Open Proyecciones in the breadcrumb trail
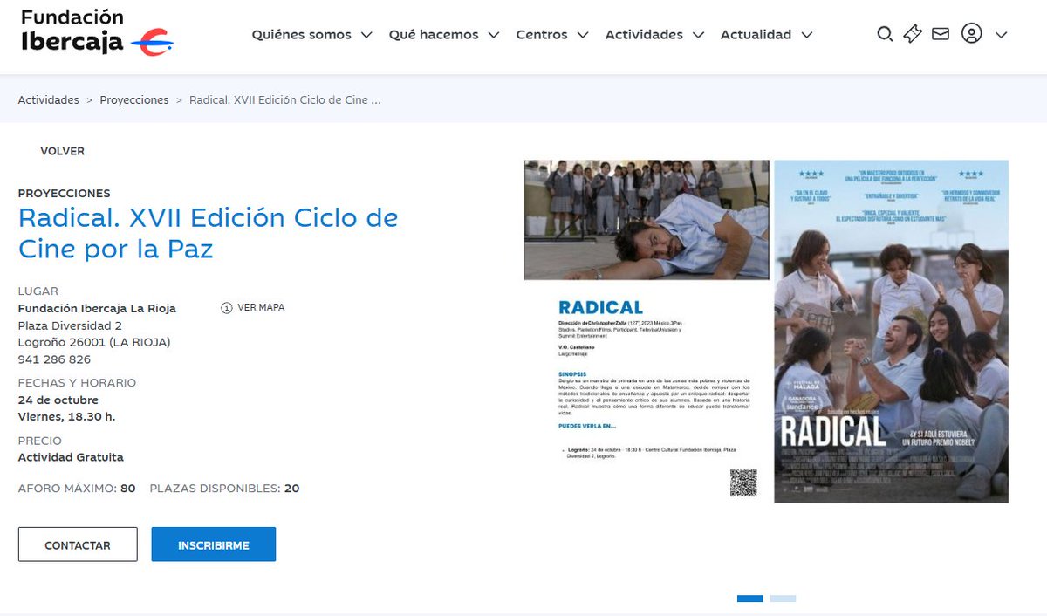The height and width of the screenshot is (616, 1047). point(134,99)
